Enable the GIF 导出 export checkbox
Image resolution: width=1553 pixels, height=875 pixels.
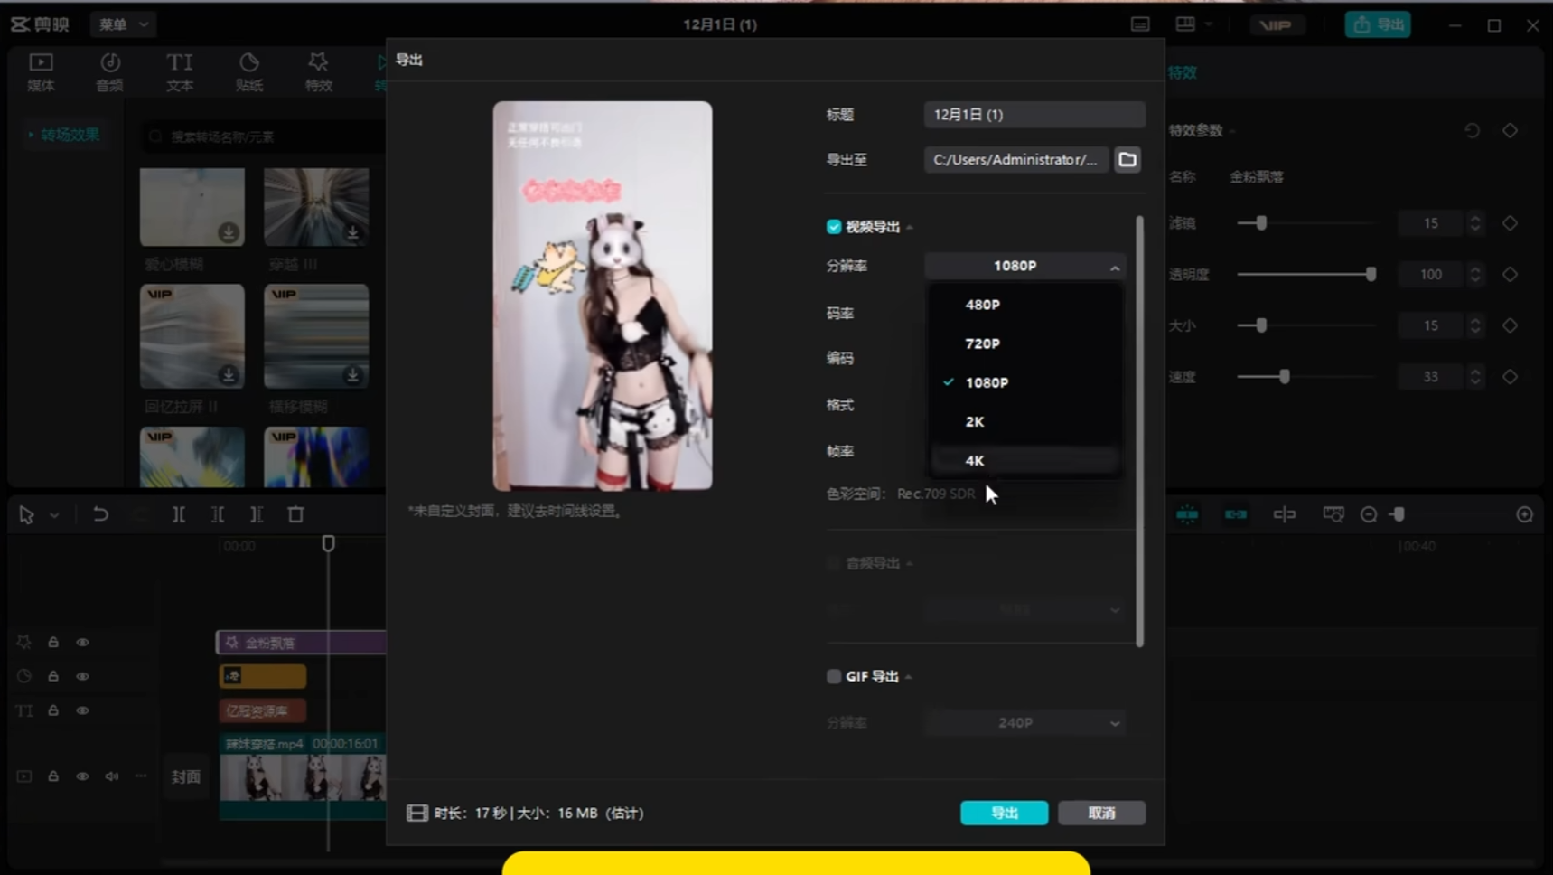(x=832, y=675)
